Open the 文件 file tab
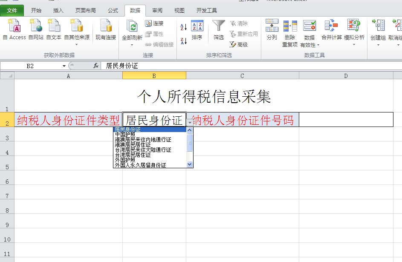Image resolution: width=402 pixels, height=262 pixels. coord(12,11)
